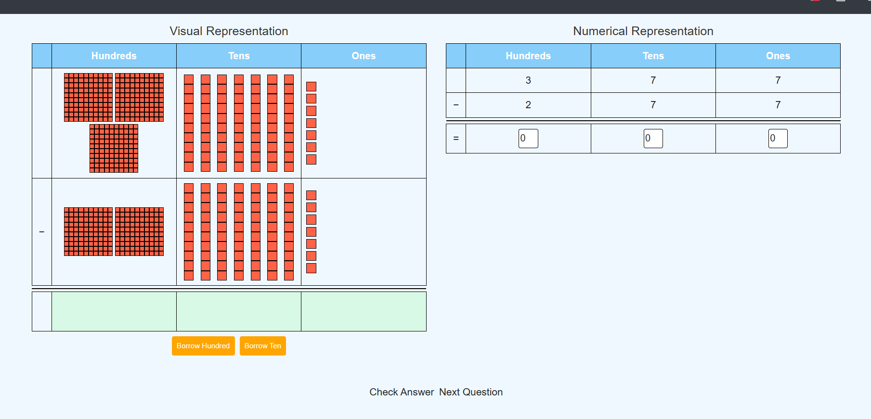This screenshot has width=871, height=419.
Task: Select the topmost ones cube in the top row
Action: [x=312, y=87]
